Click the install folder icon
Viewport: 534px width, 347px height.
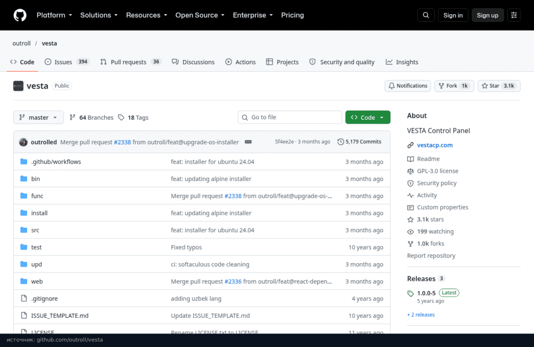coord(23,213)
